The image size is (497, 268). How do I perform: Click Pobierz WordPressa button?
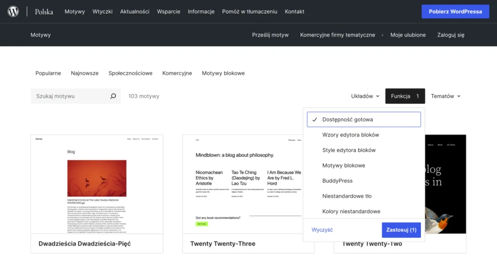(455, 12)
